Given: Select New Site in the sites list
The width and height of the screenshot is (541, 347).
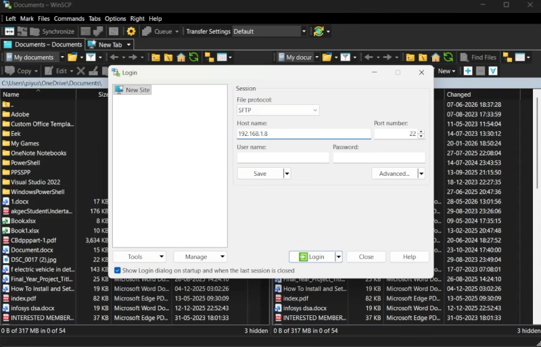Looking at the screenshot, I should pos(133,90).
